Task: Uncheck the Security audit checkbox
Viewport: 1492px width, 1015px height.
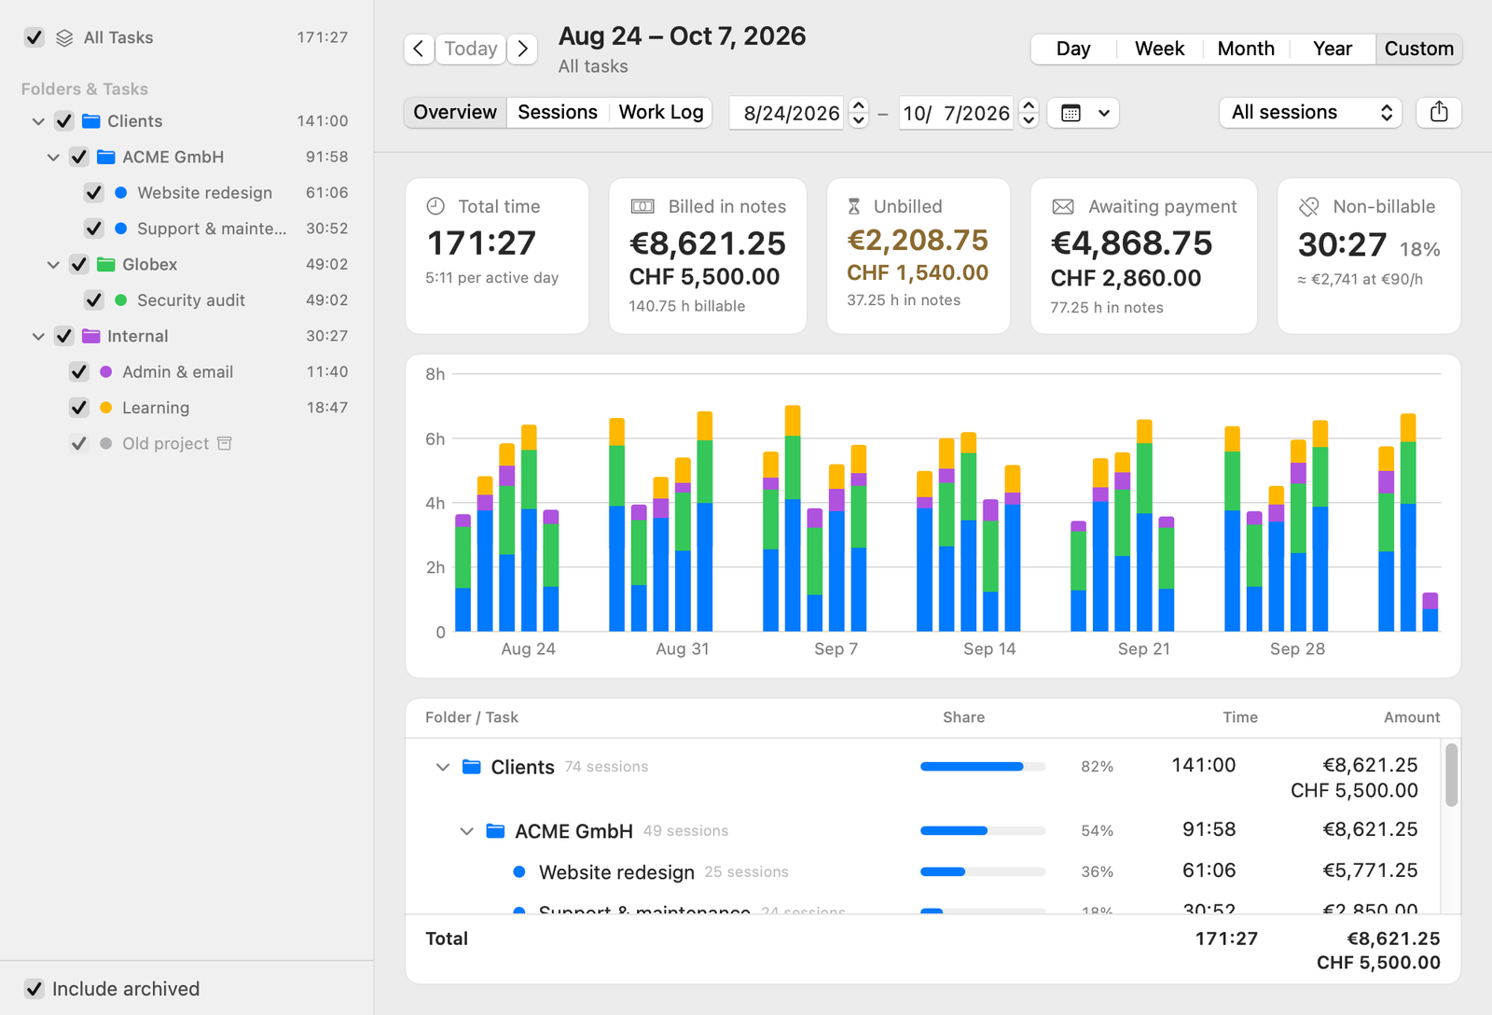Action: [x=94, y=300]
